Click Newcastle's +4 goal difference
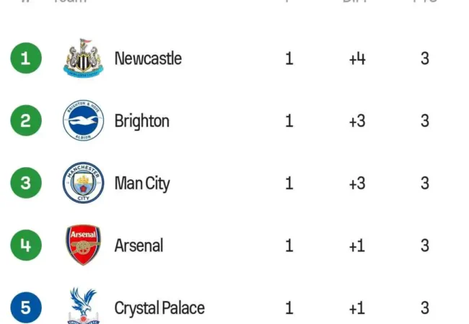The width and height of the screenshot is (469, 324). coord(357,58)
